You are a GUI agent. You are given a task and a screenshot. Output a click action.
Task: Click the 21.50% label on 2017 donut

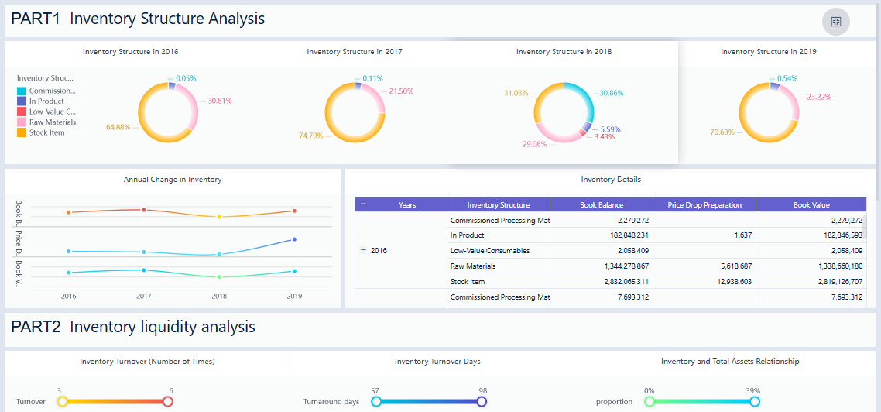pos(401,91)
